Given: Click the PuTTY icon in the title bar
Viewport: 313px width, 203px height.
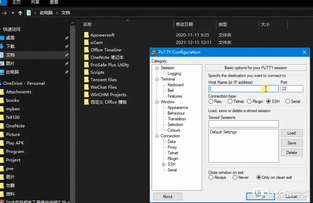Looking at the screenshot, I should [154, 52].
